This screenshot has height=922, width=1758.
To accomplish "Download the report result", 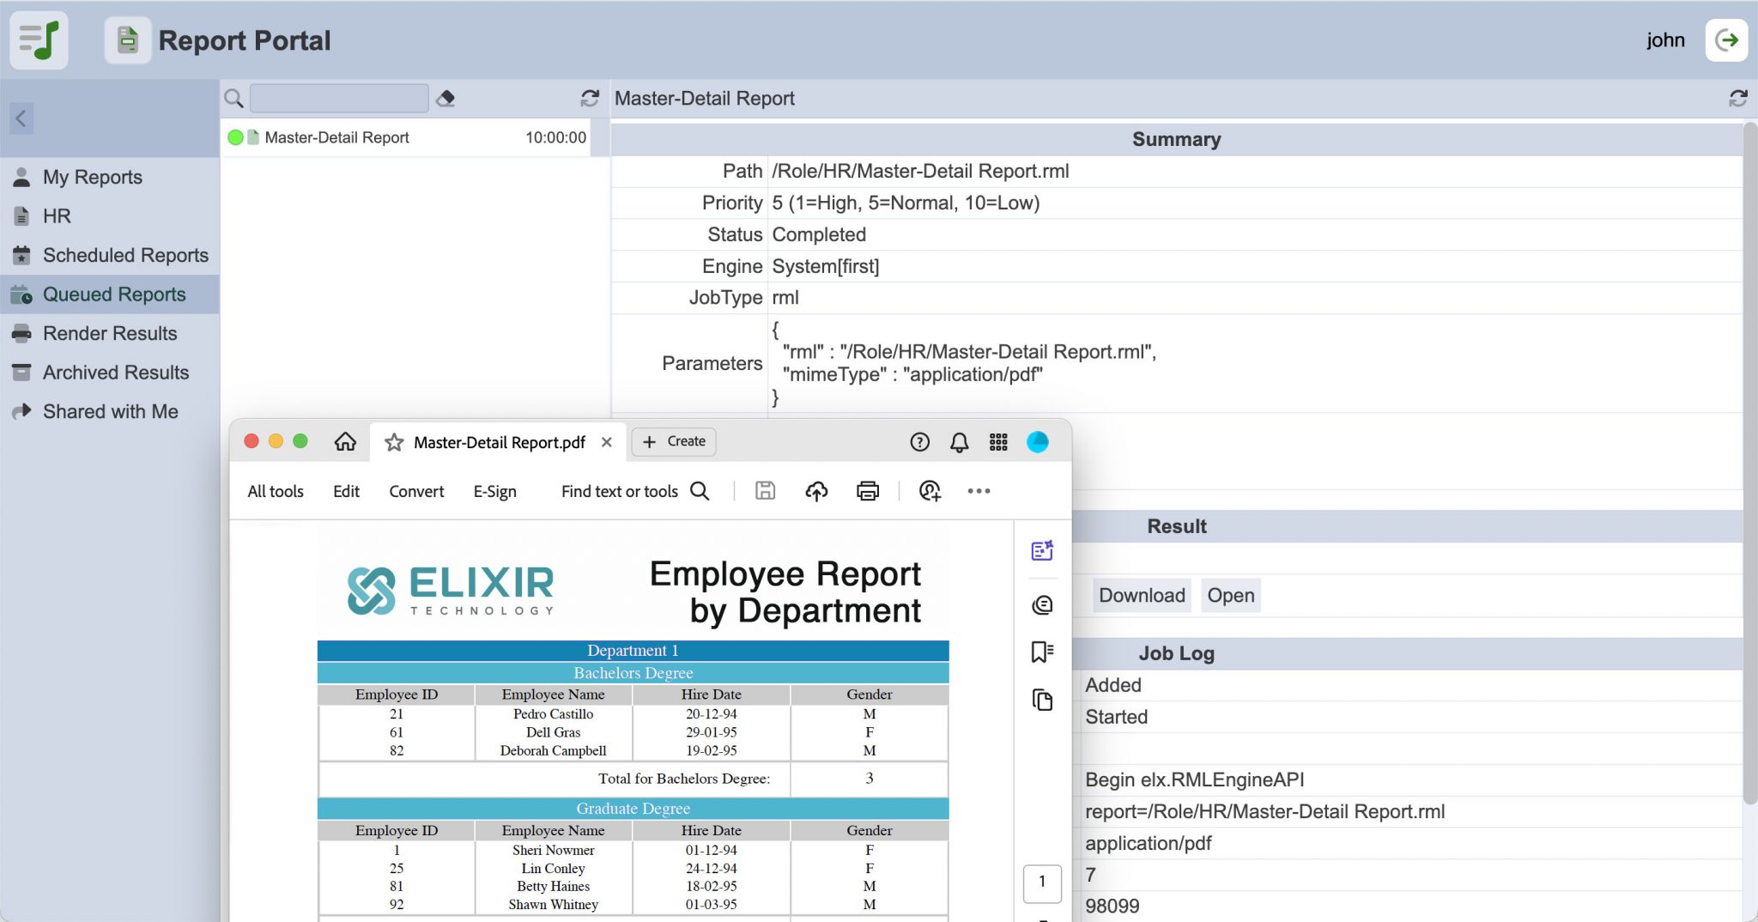I will [x=1141, y=595].
